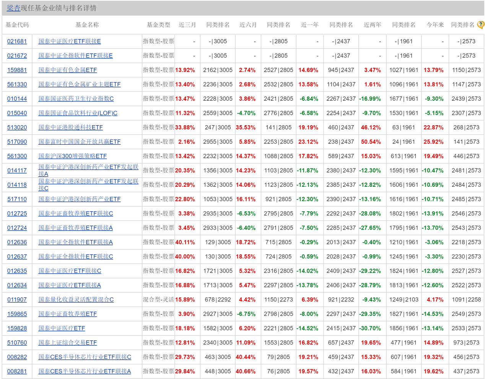Image resolution: width=485 pixels, height=379 pixels.
Task: Open fund code 517110 link
Action: click(x=17, y=199)
